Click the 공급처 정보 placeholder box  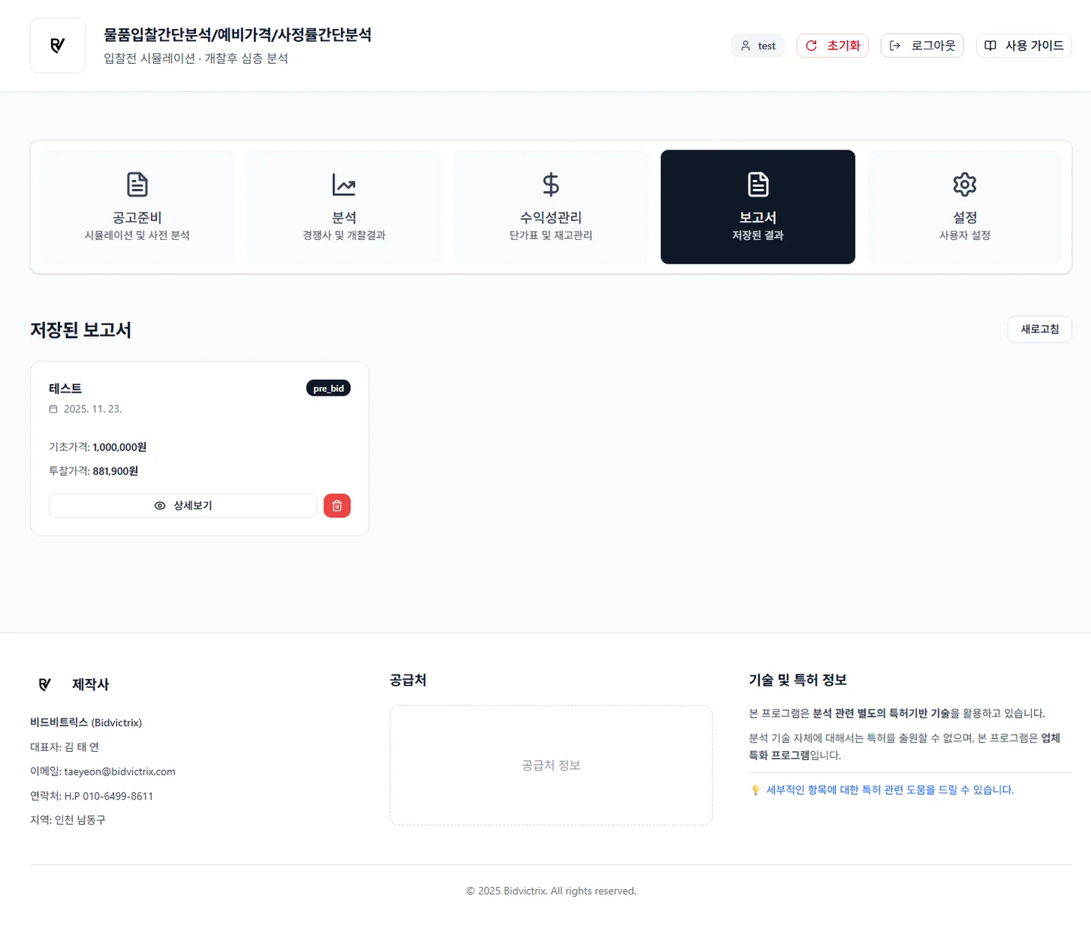(550, 765)
